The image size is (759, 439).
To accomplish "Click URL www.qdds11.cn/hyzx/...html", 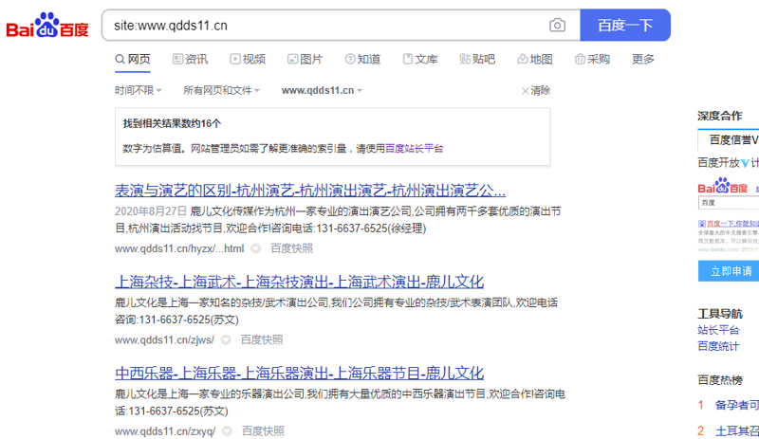I will (x=179, y=248).
